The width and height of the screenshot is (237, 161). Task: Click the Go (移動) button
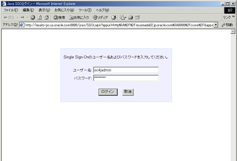click(x=227, y=25)
